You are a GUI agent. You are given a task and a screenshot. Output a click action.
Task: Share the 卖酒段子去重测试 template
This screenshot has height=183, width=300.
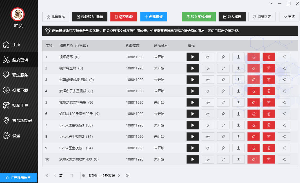click(x=284, y=91)
